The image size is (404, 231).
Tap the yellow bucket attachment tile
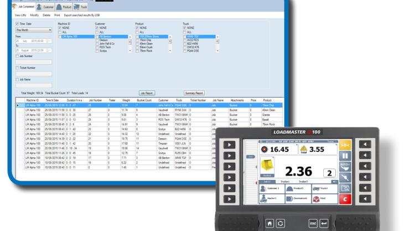pyautogui.click(x=267, y=167)
